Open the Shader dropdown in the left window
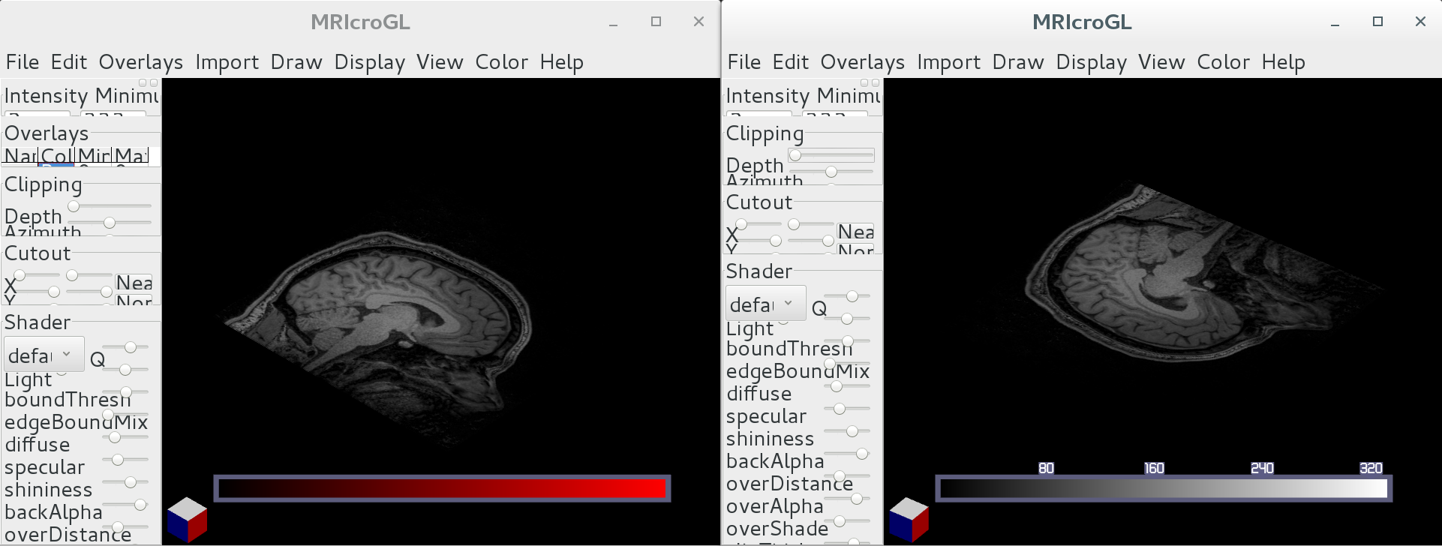Viewport: 1442px width, 546px height. [x=39, y=355]
